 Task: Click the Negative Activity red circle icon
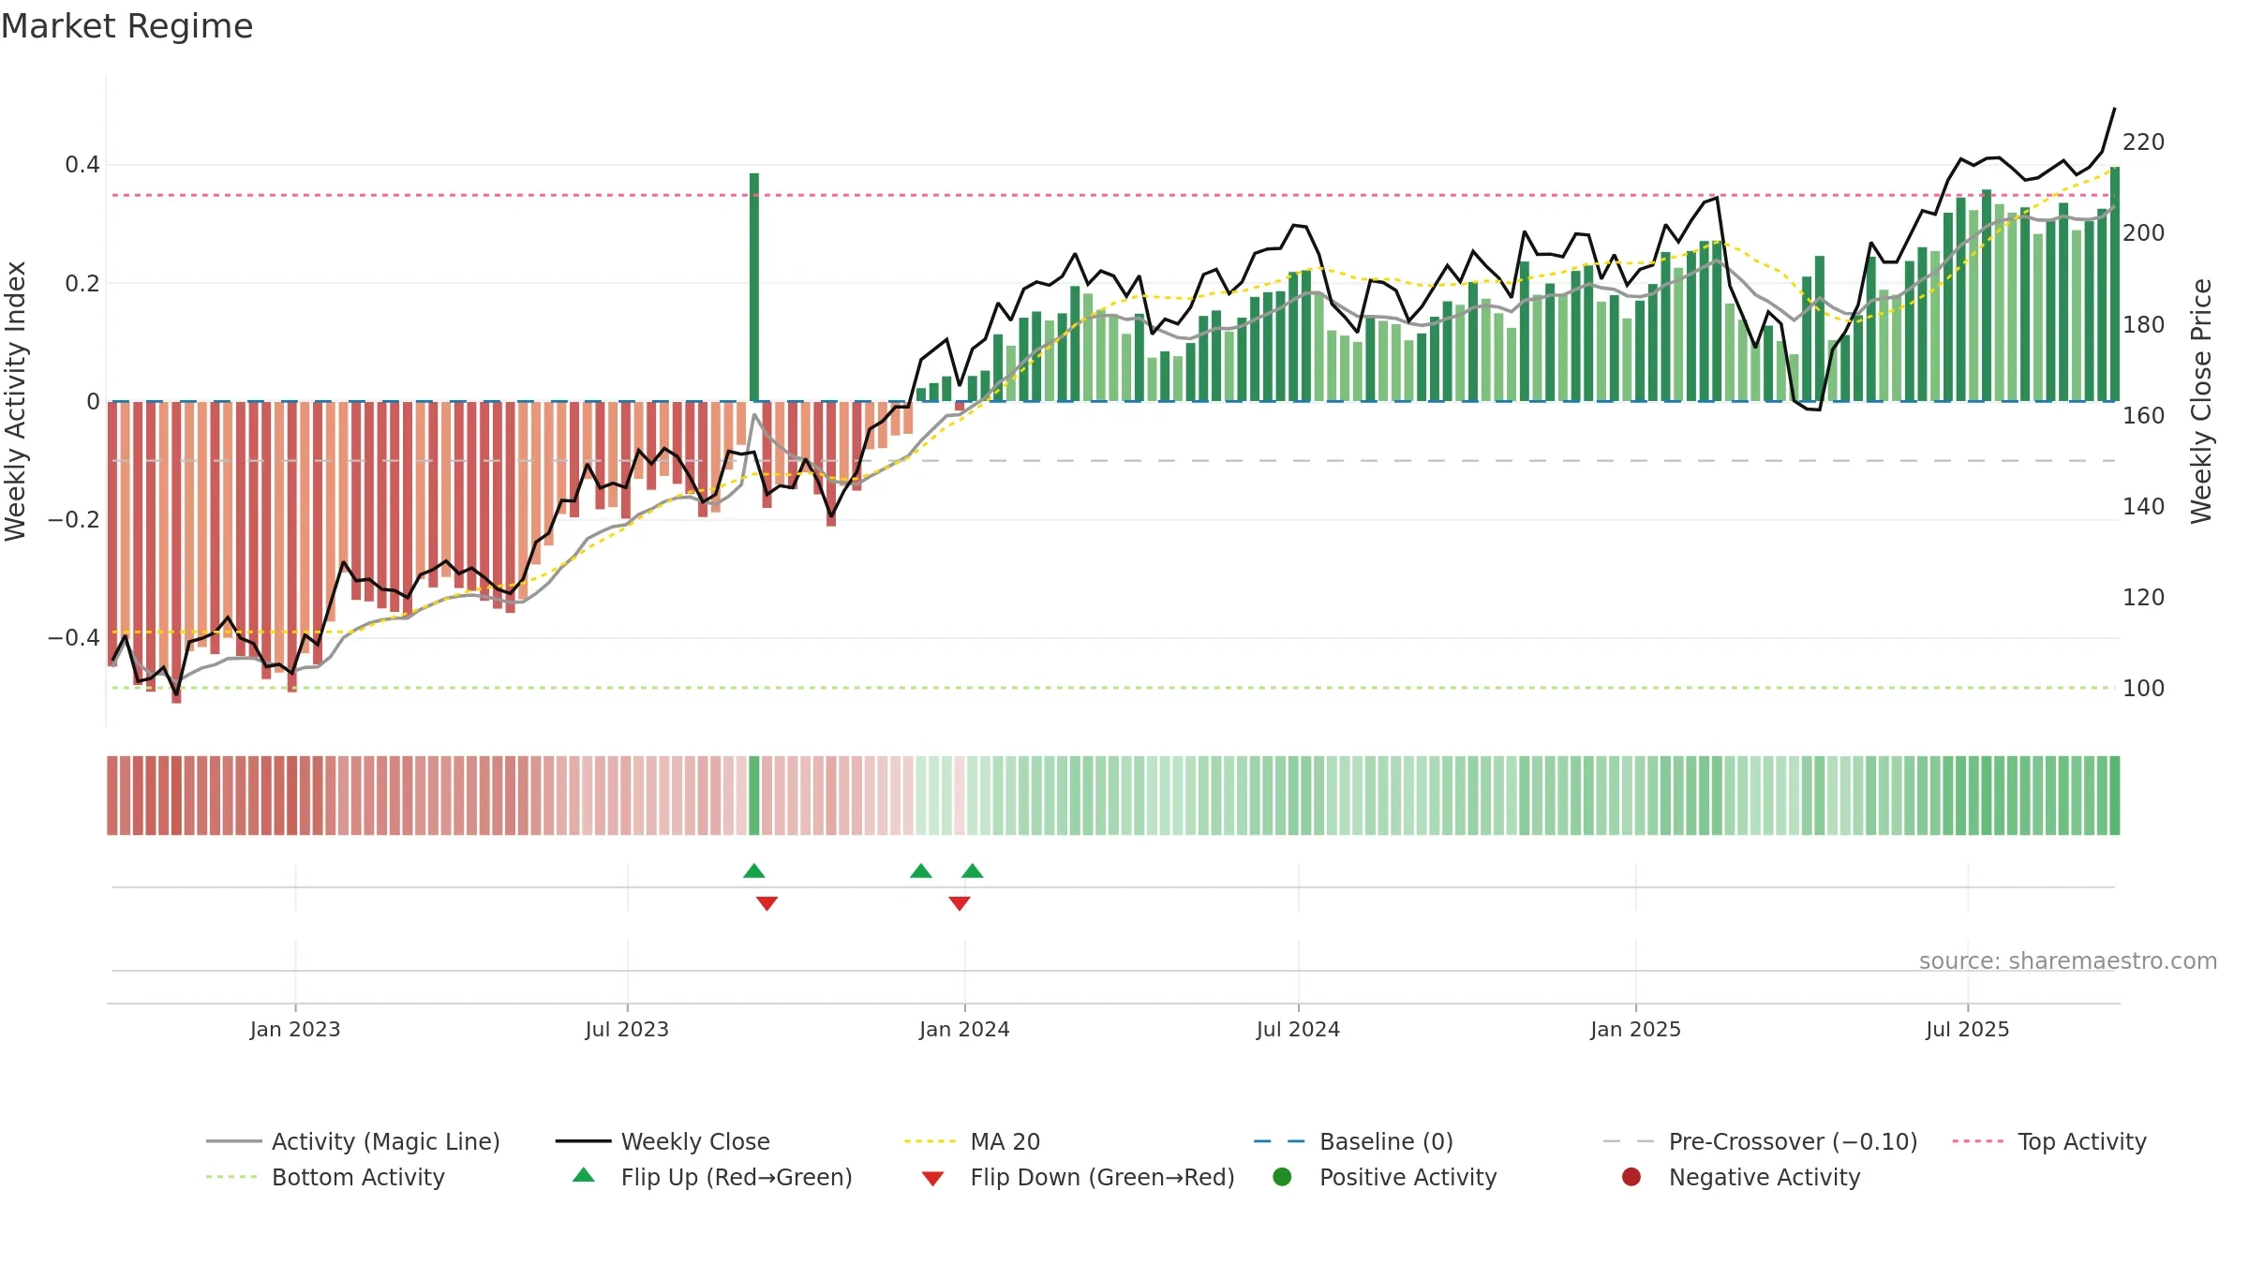click(x=1631, y=1177)
